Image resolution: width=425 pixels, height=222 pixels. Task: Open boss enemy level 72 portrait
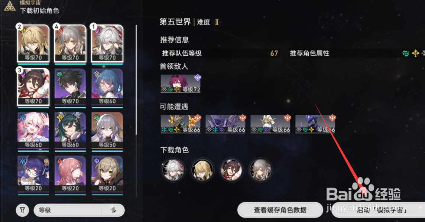tap(181, 84)
